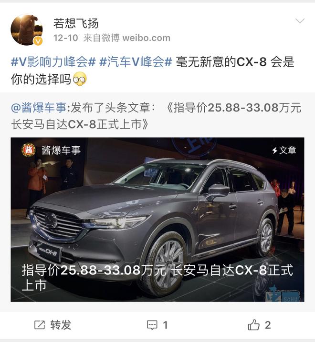Open the weibo.com source link
The width and height of the screenshot is (315, 342).
[146, 38]
